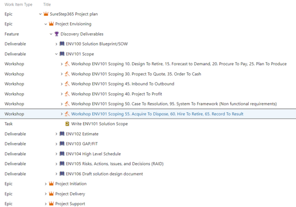Viewport: 296px width, 207px height.
Task: Click the book icon beside ENV105 Risks, Actions, Issues
Action: point(62,164)
